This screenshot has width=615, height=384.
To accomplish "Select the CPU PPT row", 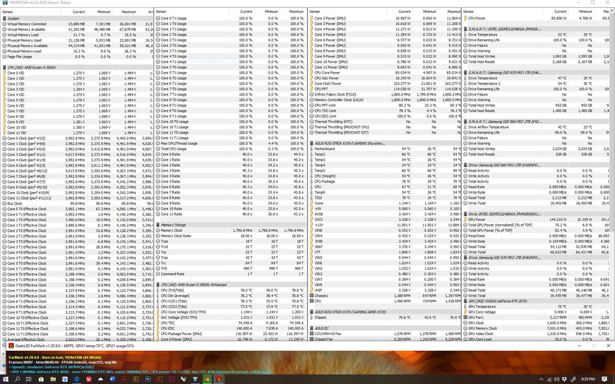I will coord(384,89).
